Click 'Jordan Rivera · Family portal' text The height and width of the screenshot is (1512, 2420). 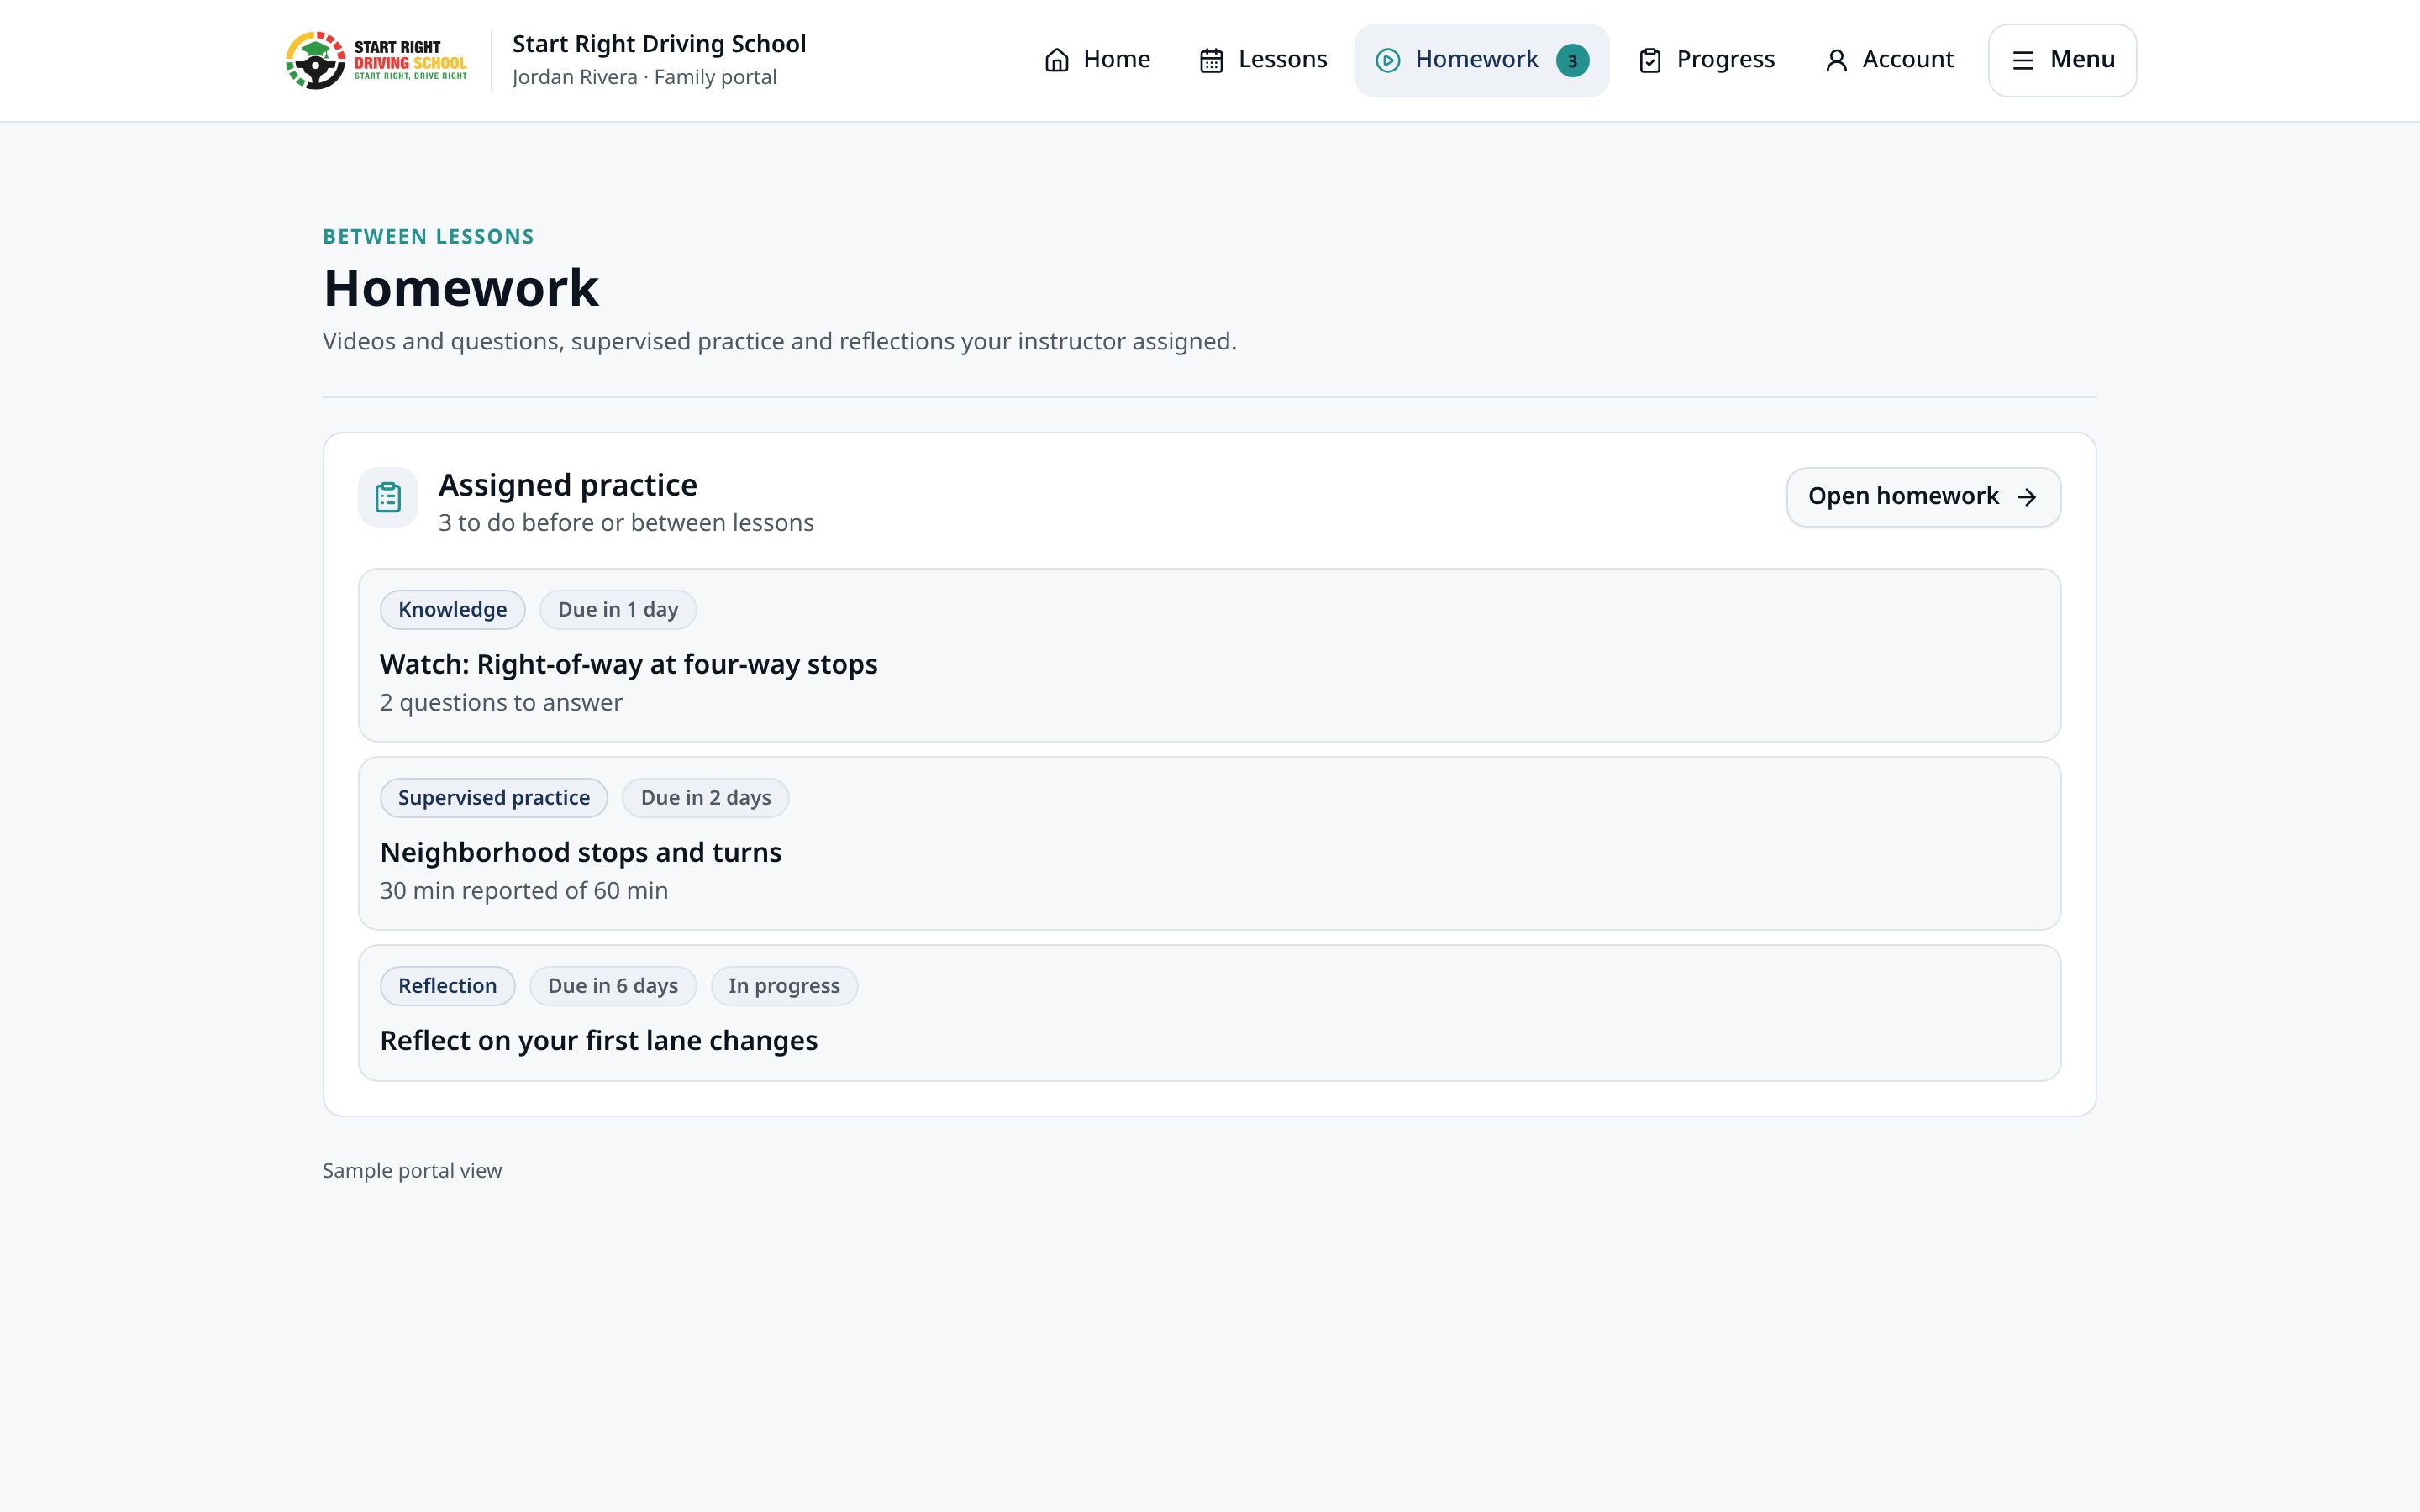click(x=644, y=77)
